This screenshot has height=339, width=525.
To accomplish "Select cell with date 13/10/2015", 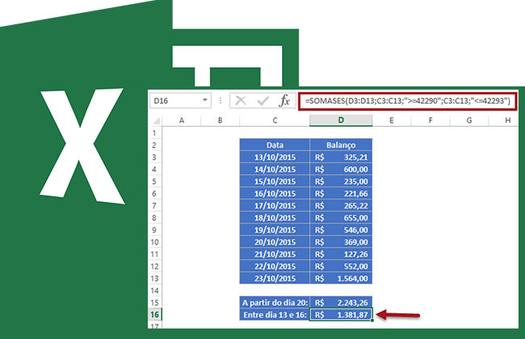I will tap(275, 157).
